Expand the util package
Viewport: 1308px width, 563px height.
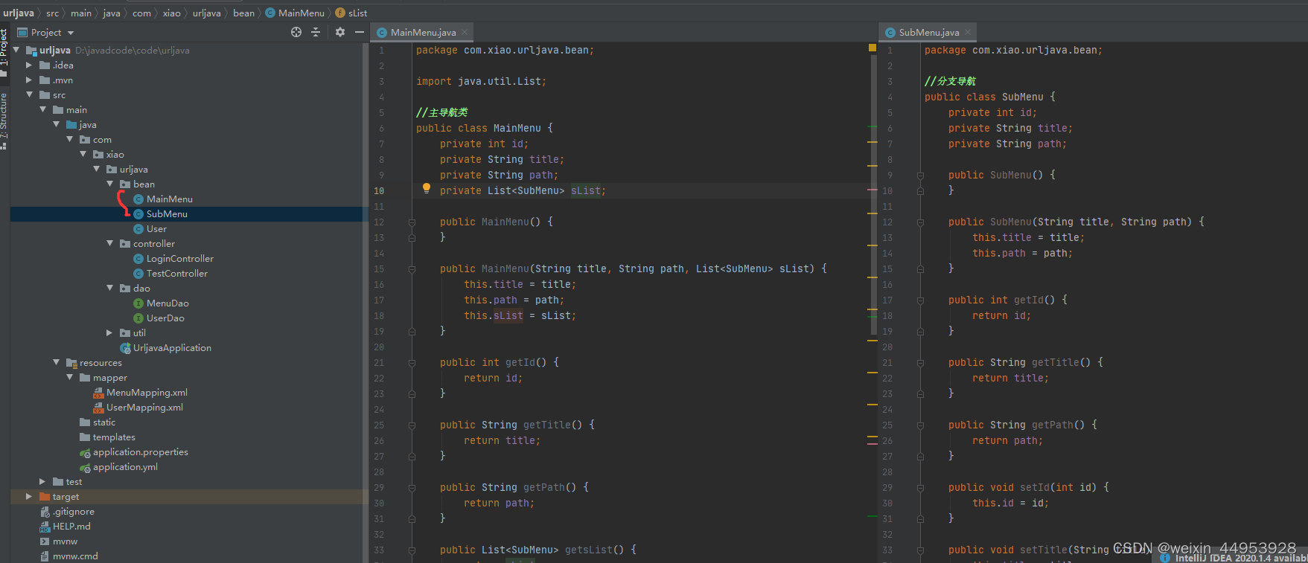click(109, 332)
